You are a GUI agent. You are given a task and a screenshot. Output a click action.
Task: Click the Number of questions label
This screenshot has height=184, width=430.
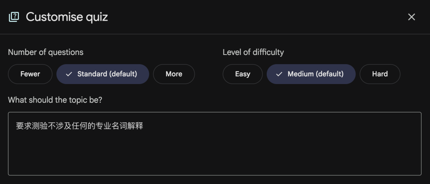46,52
